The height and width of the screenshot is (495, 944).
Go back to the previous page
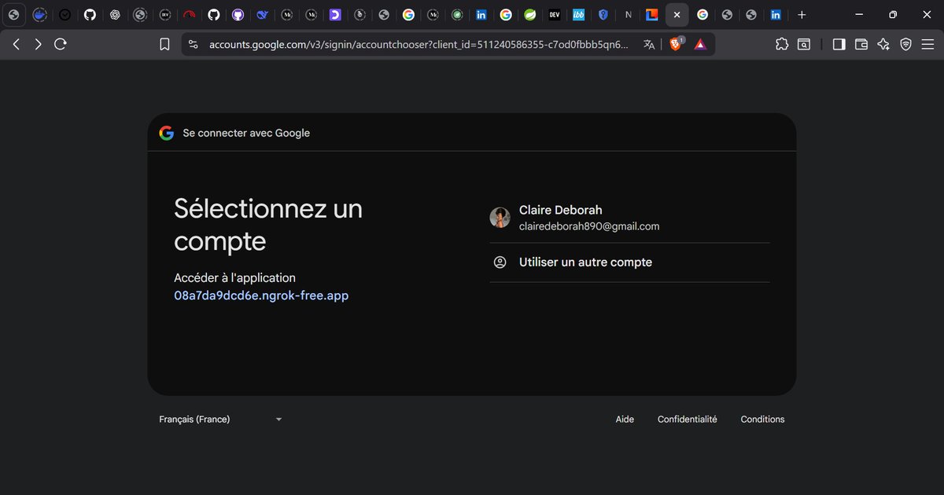[x=17, y=45]
